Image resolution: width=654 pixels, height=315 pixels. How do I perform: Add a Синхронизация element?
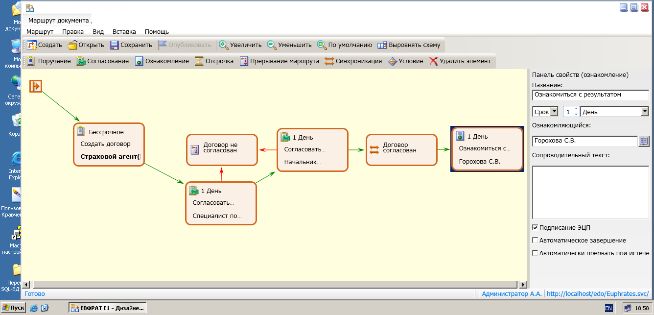click(353, 61)
